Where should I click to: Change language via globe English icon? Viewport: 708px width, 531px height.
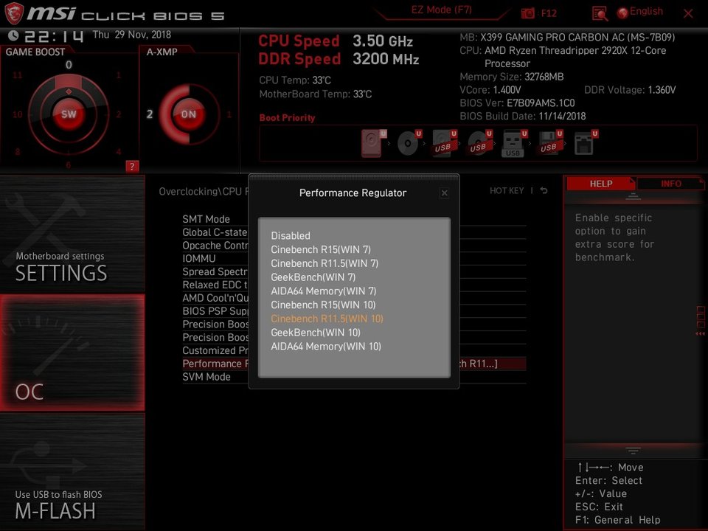point(640,13)
